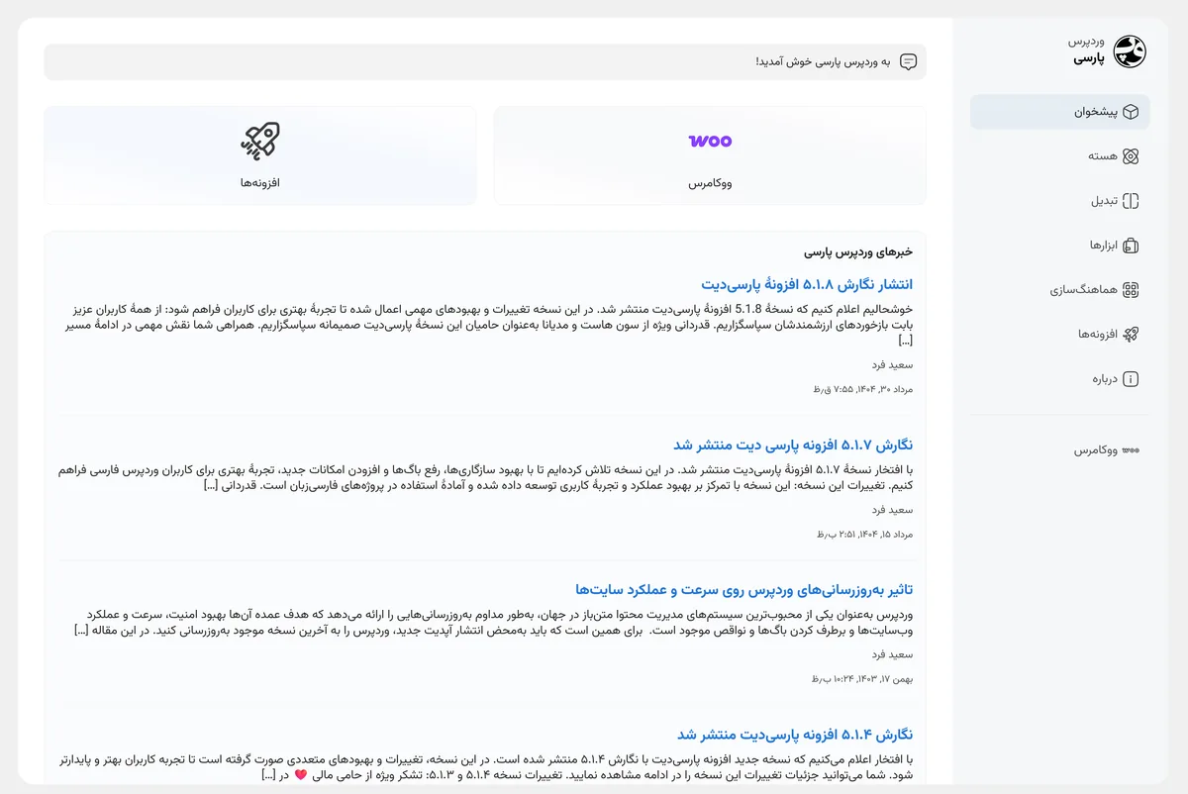Open article تاثیر به‌روزرسانی‌های وردپرس روی سرعت
This screenshot has width=1188, height=794.
tap(743, 590)
